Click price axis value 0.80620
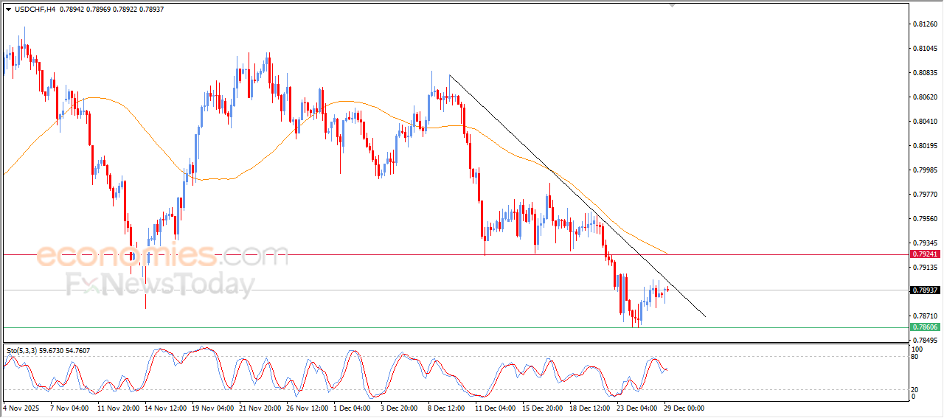The width and height of the screenshot is (944, 418). (926, 97)
